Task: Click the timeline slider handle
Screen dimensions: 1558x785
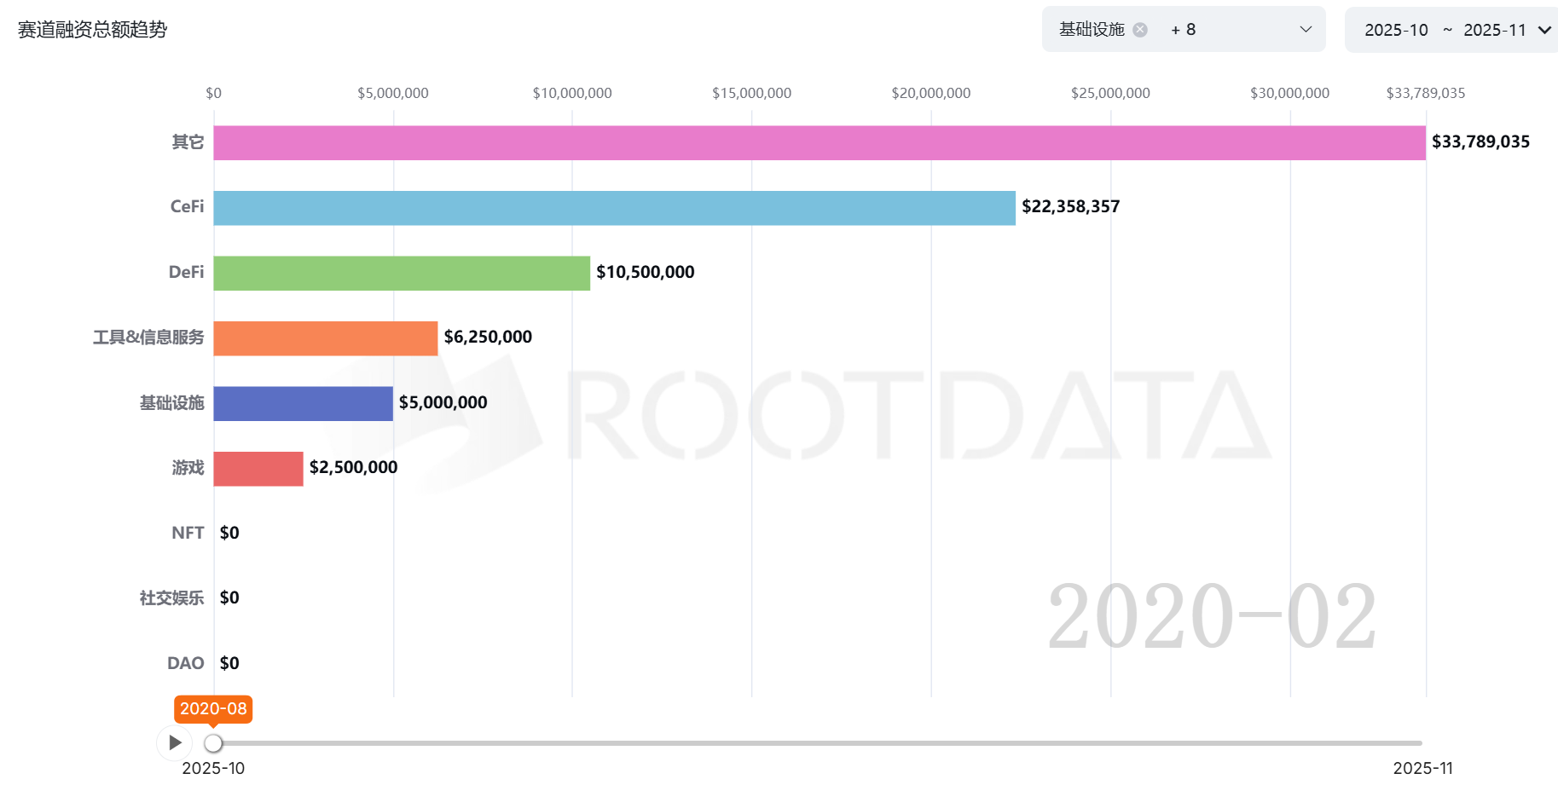Action: 213,743
